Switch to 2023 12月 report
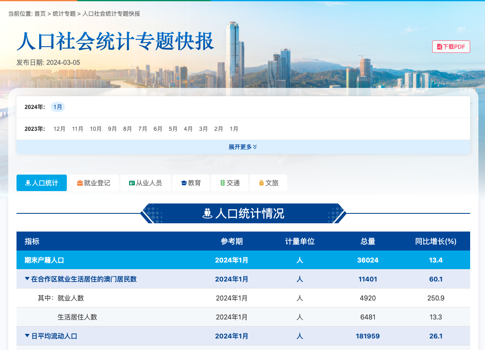485x350 pixels. [x=59, y=129]
